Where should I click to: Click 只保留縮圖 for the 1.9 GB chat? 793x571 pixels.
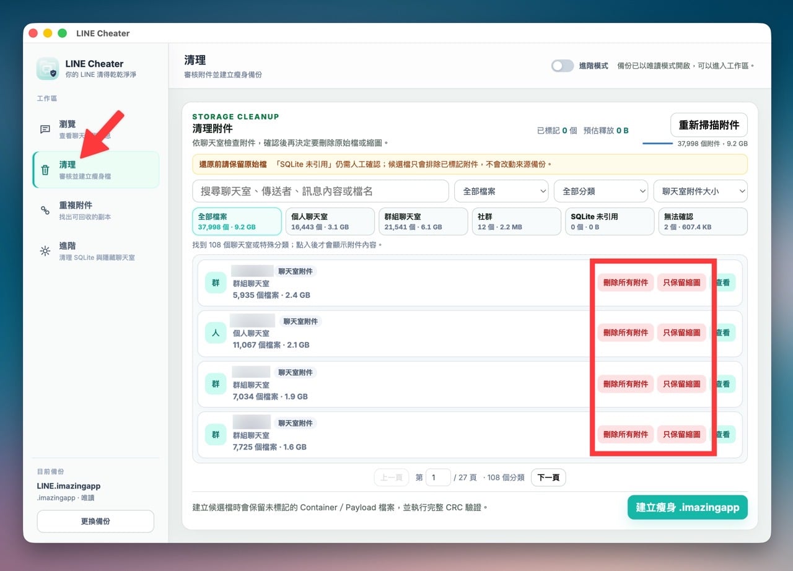(681, 384)
